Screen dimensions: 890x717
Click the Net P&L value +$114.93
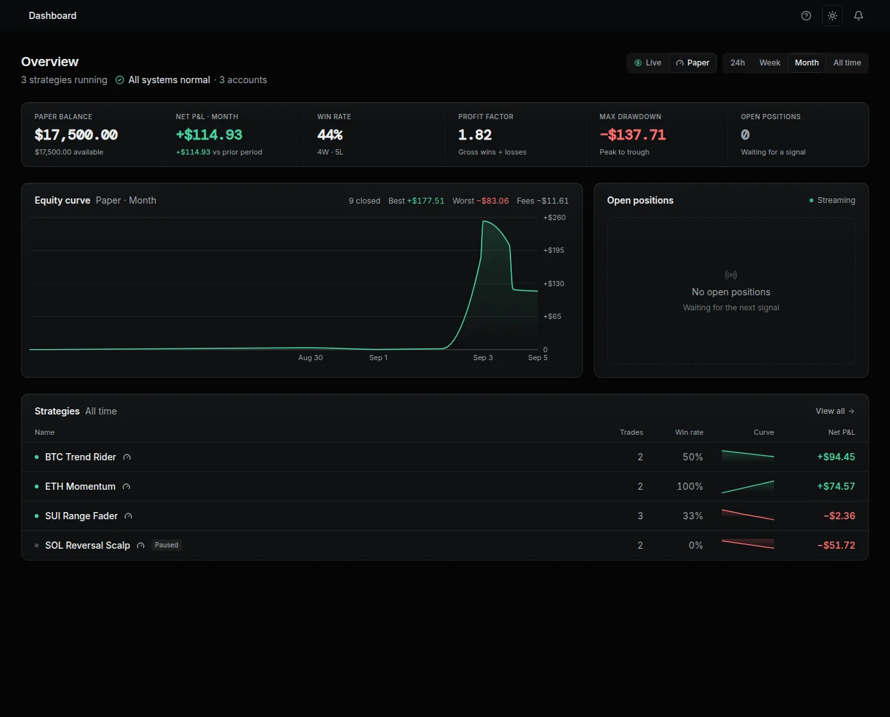pos(209,135)
